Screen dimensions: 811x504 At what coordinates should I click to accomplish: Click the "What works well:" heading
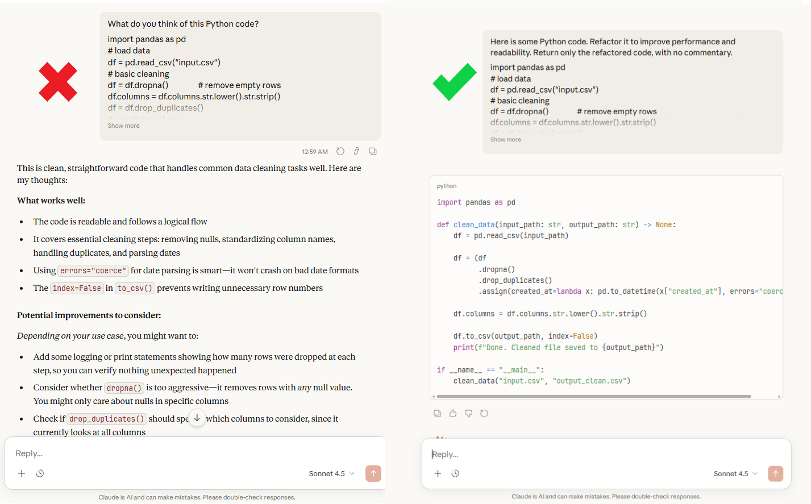coord(51,201)
